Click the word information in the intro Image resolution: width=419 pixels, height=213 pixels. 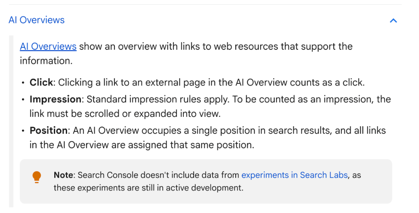45,61
